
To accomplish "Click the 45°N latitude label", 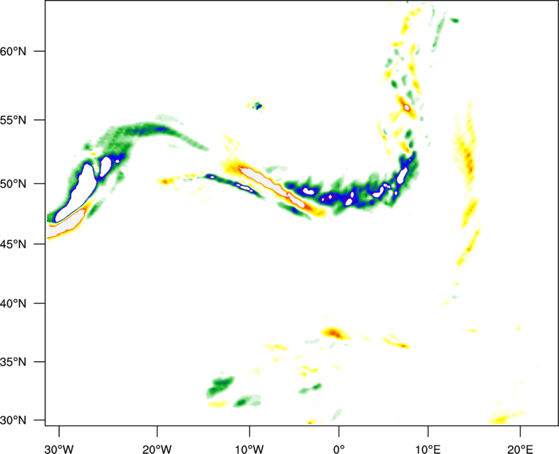I will point(13,244).
